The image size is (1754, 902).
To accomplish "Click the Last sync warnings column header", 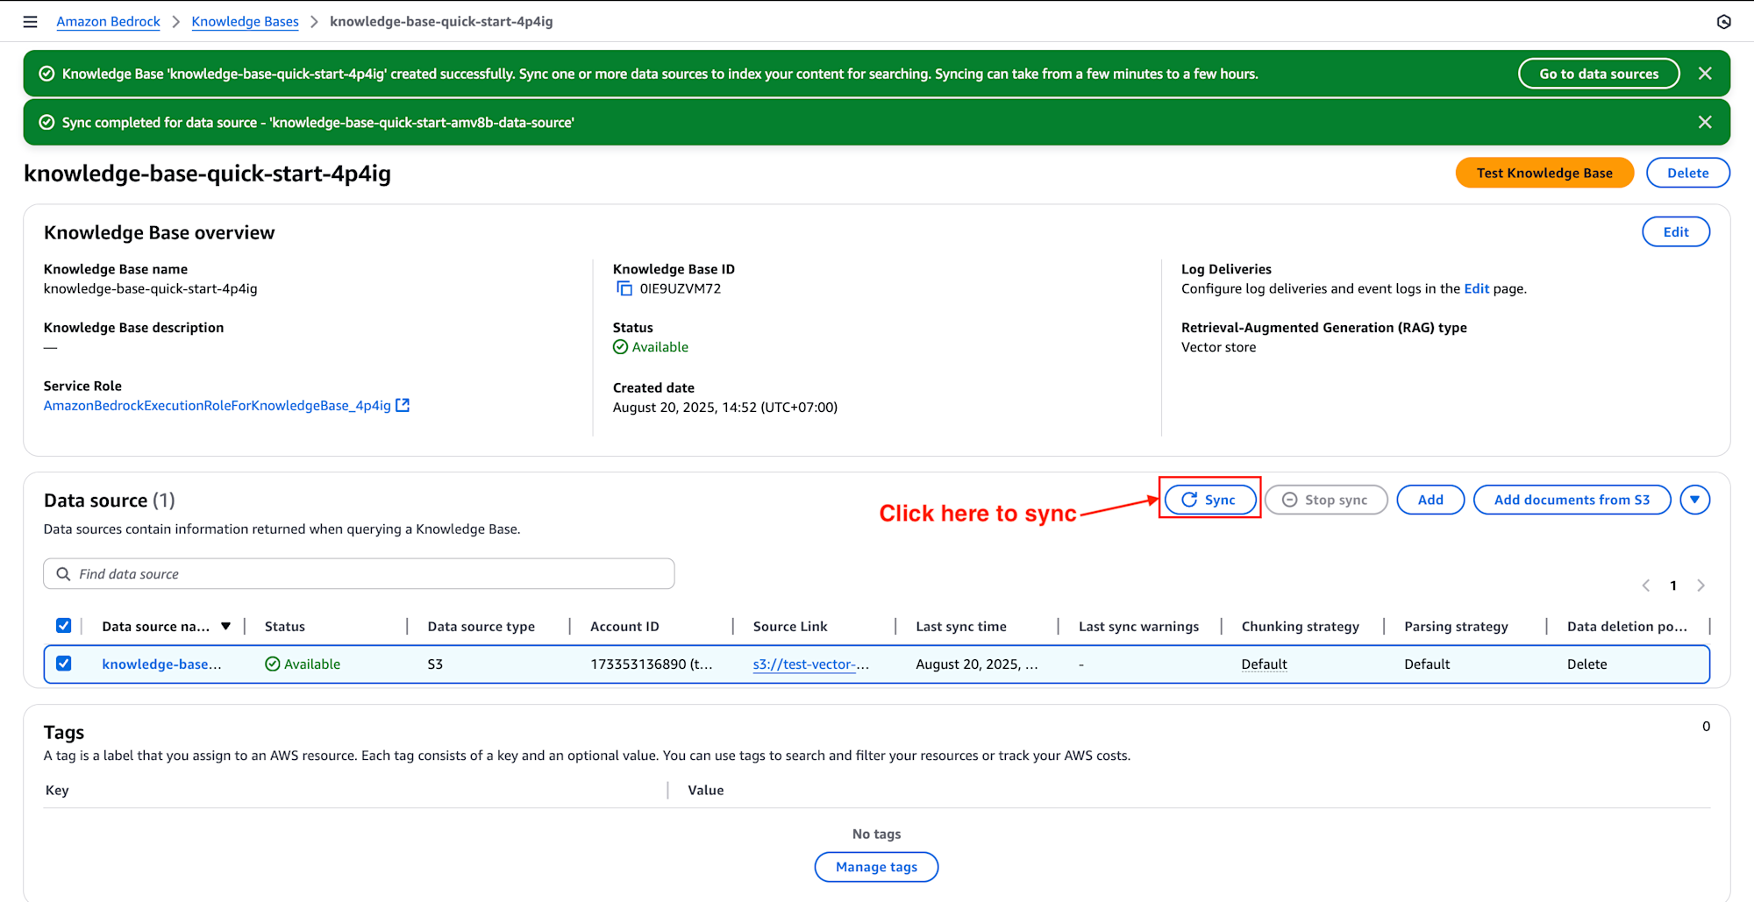I will pos(1138,627).
